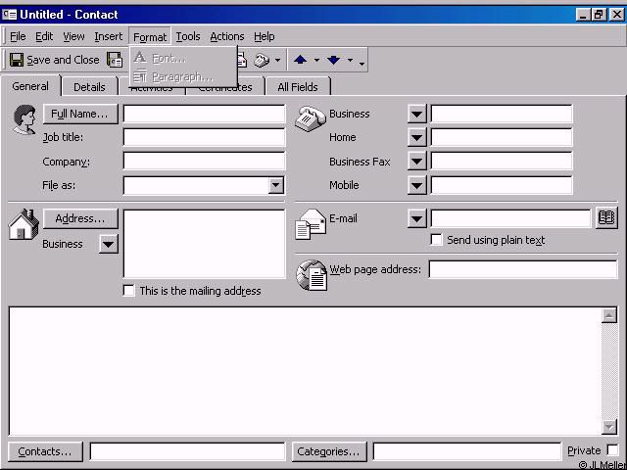Click the grayed Font menu entry
Viewport: 627px width, 470px height.
tap(183, 59)
